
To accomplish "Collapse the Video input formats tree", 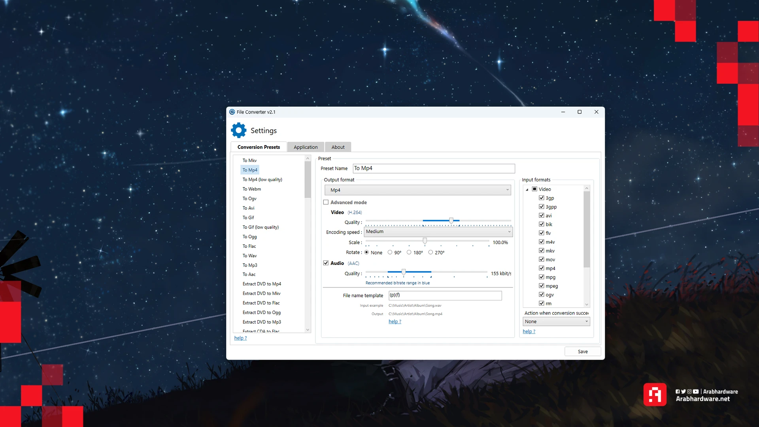I will 527,189.
